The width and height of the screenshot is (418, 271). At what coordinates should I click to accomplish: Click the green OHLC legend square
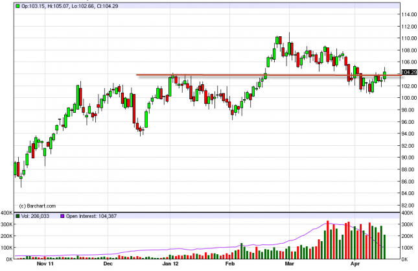click(17, 6)
